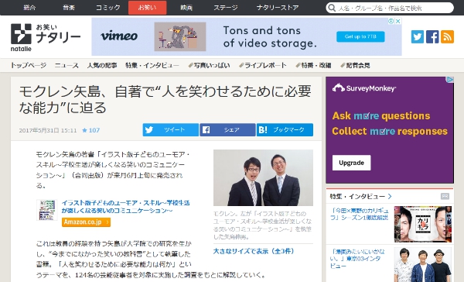The width and height of the screenshot is (464, 282).
Task: Bookmark article with the B! ブックマーク button
Action: point(285,130)
